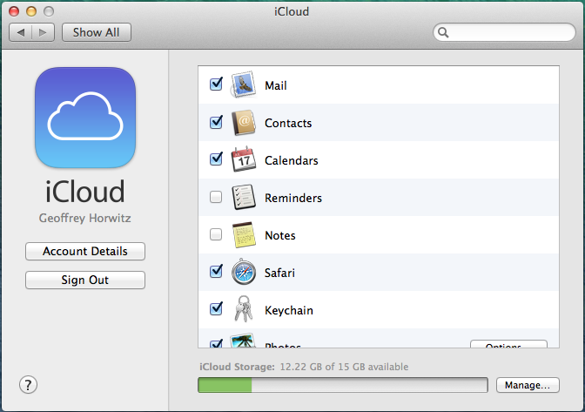Image resolution: width=585 pixels, height=412 pixels.
Task: Click the Safari compass icon
Action: coord(243,272)
